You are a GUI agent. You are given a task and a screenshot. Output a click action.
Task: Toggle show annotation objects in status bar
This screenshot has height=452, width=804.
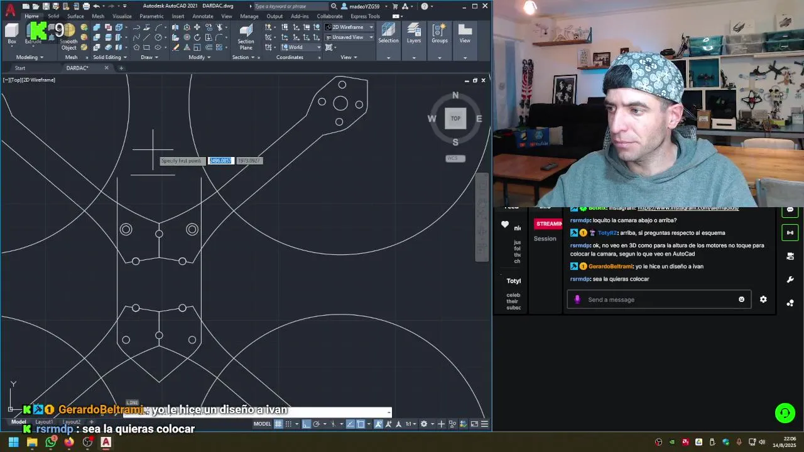[379, 424]
